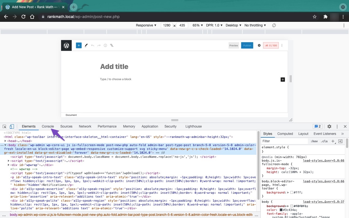Click the black add block button beside the paragraph
Screen dimensions: 349x218
(x=283, y=80)
